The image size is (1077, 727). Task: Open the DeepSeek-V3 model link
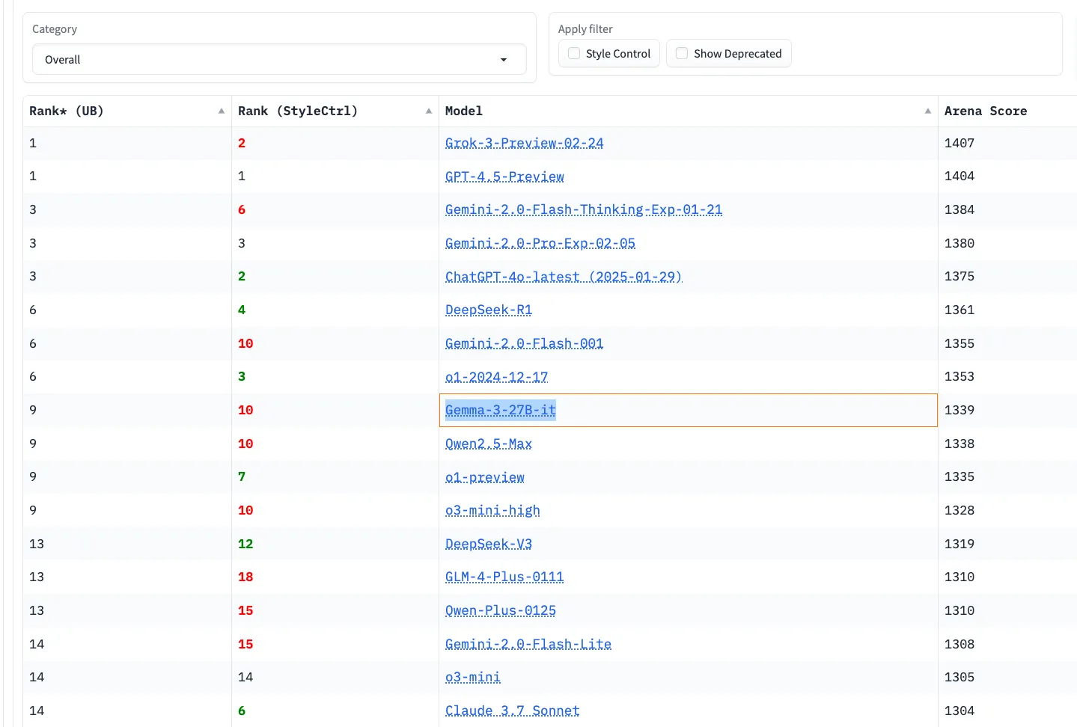coord(489,544)
